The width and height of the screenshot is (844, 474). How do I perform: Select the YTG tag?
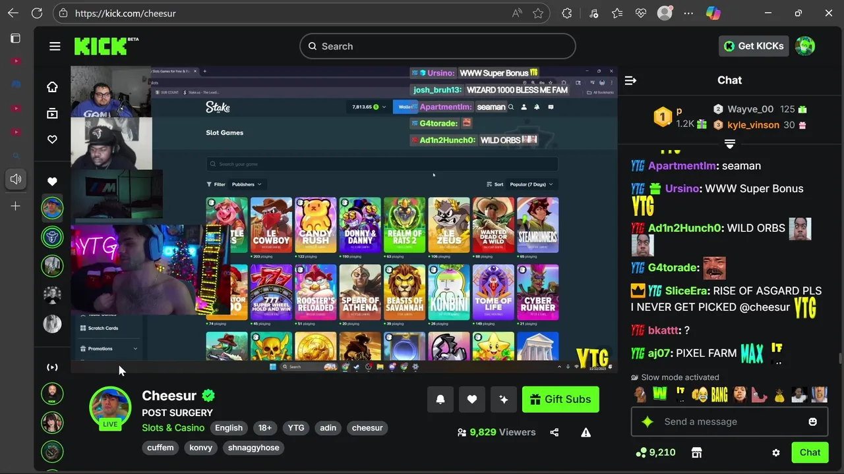pyautogui.click(x=296, y=428)
